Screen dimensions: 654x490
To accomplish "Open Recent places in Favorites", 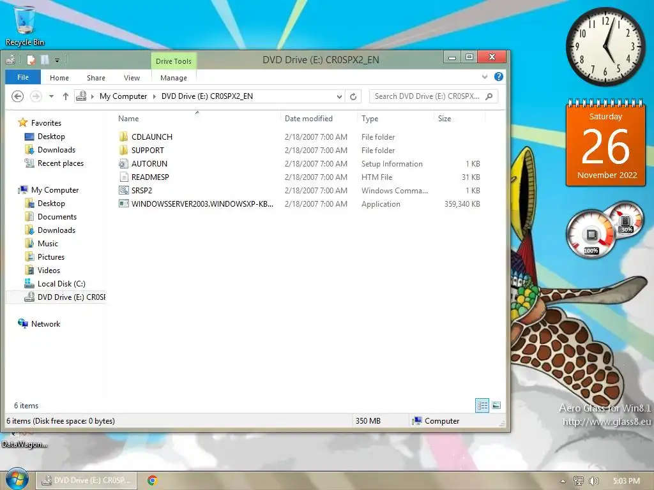I will pyautogui.click(x=61, y=163).
